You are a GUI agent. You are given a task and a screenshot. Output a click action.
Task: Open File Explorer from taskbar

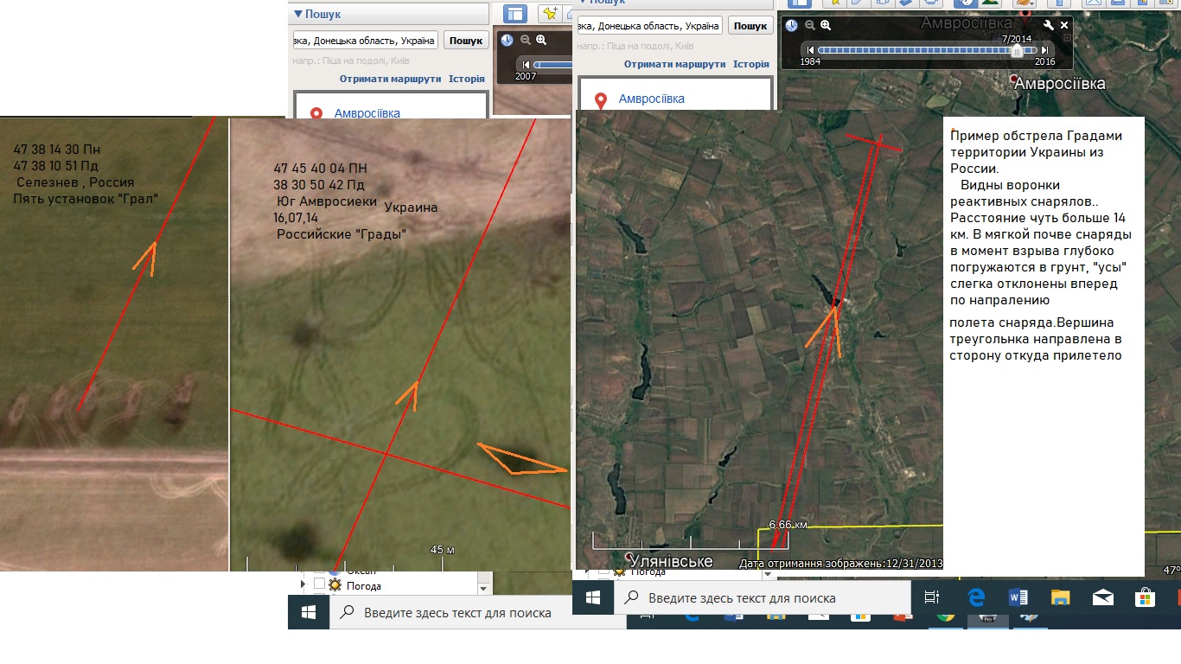point(1060,597)
